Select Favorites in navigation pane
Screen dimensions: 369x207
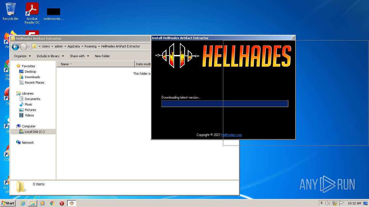click(28, 66)
